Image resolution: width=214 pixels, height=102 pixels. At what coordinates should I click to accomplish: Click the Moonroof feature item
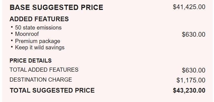27,34
